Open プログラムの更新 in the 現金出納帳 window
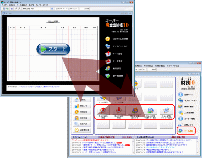Viewport: 202px width, 158px height. pos(117,39)
